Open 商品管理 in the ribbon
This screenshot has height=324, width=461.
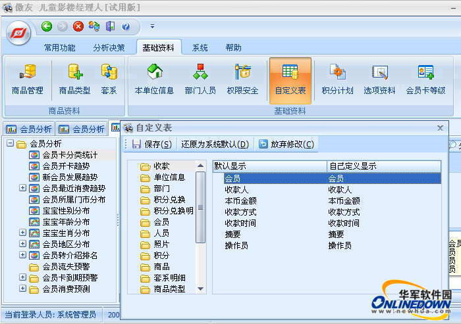[28, 80]
